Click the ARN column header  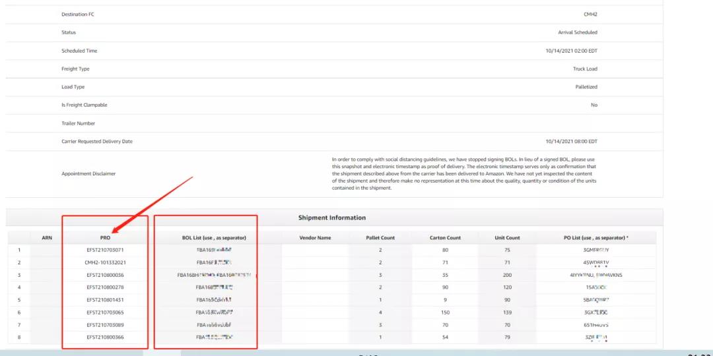pyautogui.click(x=47, y=237)
